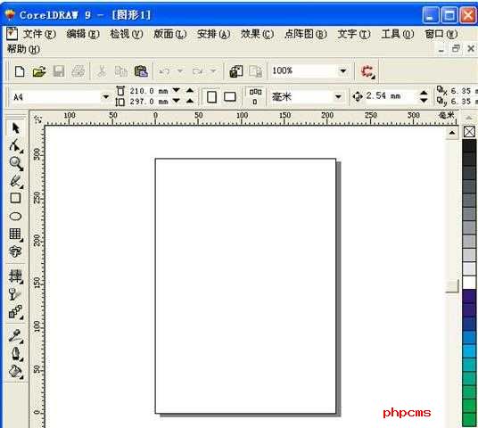
Task: Expand the 毫米 units dropdown
Action: 338,97
